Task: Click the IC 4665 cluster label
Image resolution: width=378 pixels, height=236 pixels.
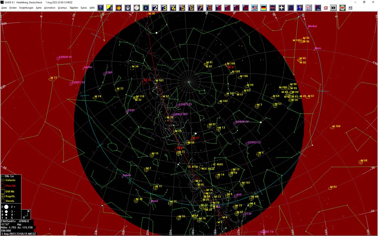Action: 218,165
